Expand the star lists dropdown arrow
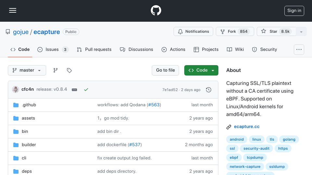The image size is (312, 175). click(301, 32)
